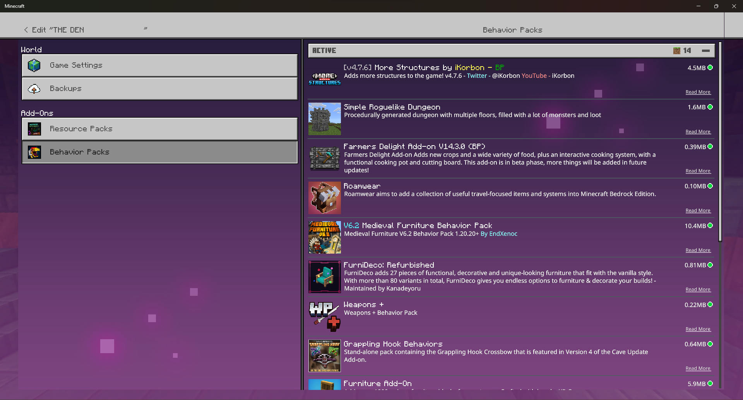Click the Backups cloud upload icon
743x400 pixels.
[34, 89]
